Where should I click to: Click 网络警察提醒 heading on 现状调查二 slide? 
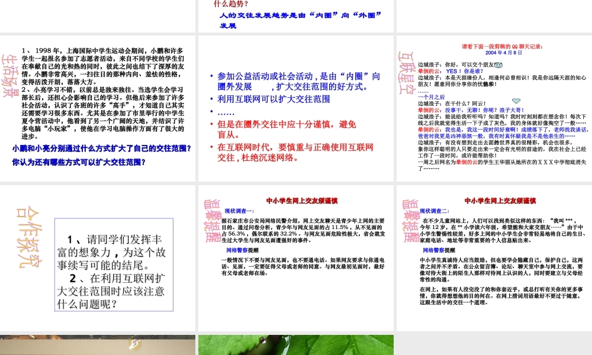(439, 250)
